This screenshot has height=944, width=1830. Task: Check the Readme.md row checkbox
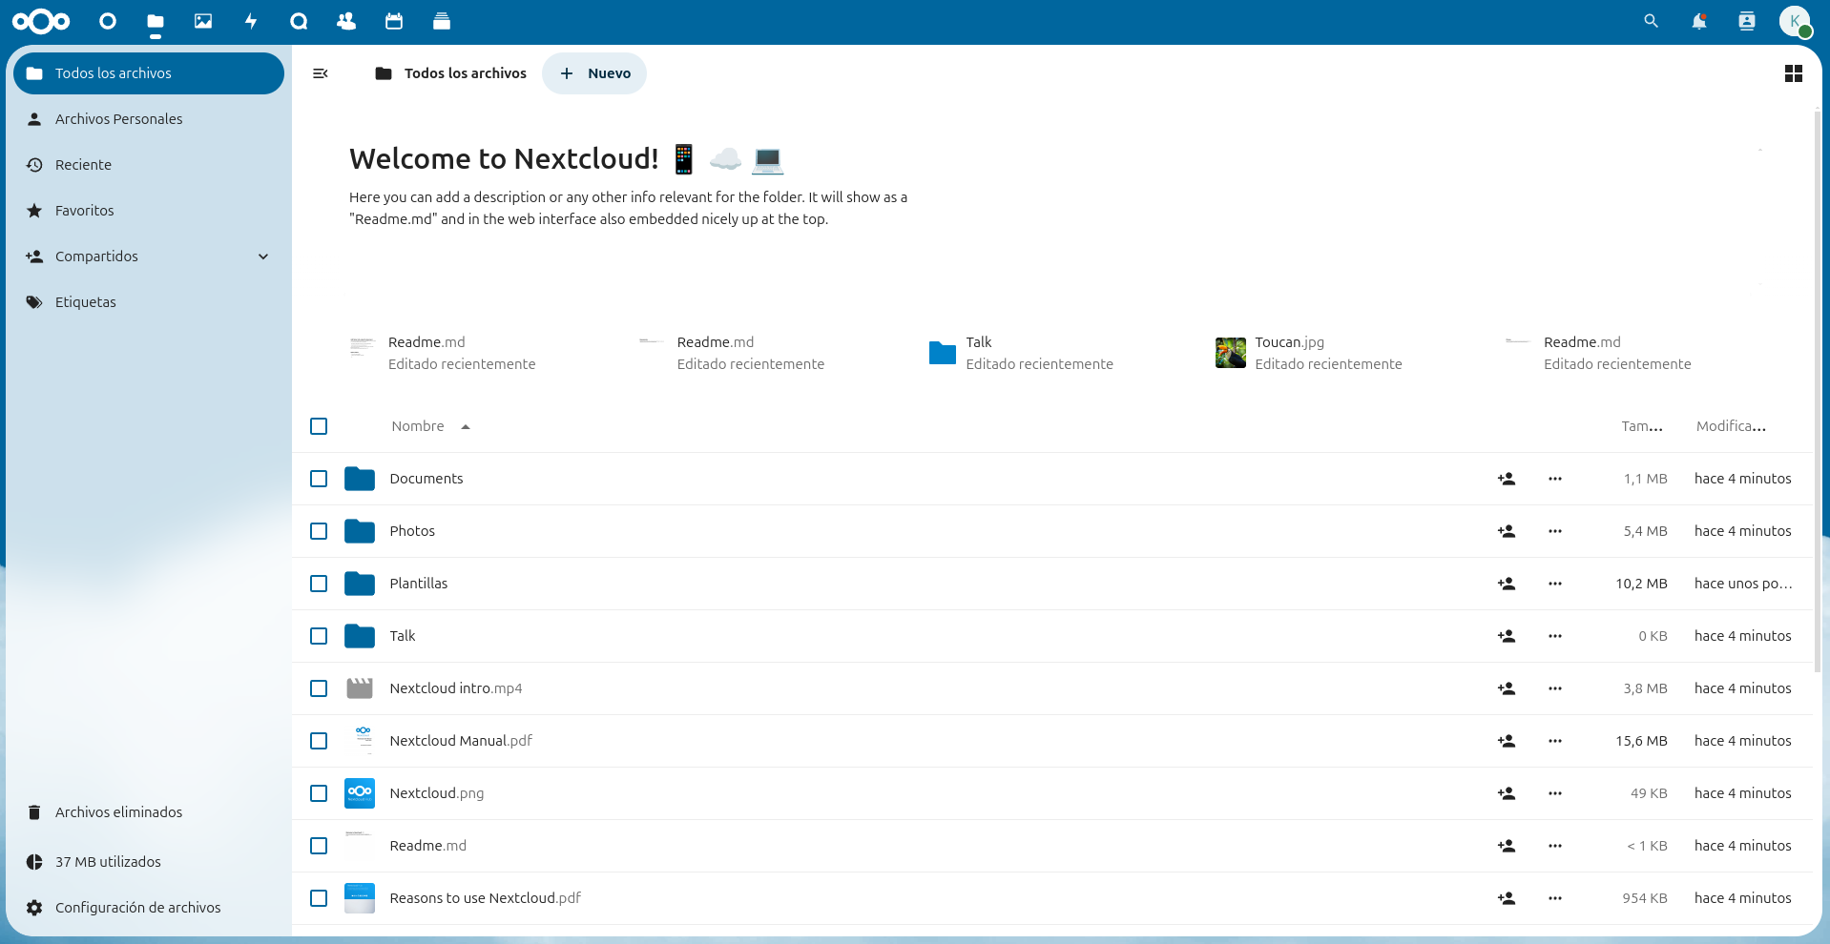(x=319, y=846)
